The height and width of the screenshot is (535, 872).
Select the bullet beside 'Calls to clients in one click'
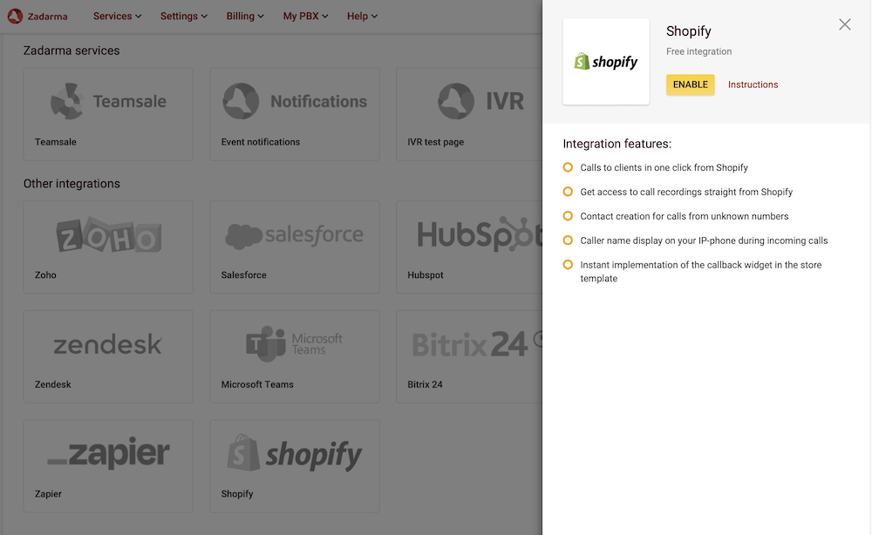568,167
